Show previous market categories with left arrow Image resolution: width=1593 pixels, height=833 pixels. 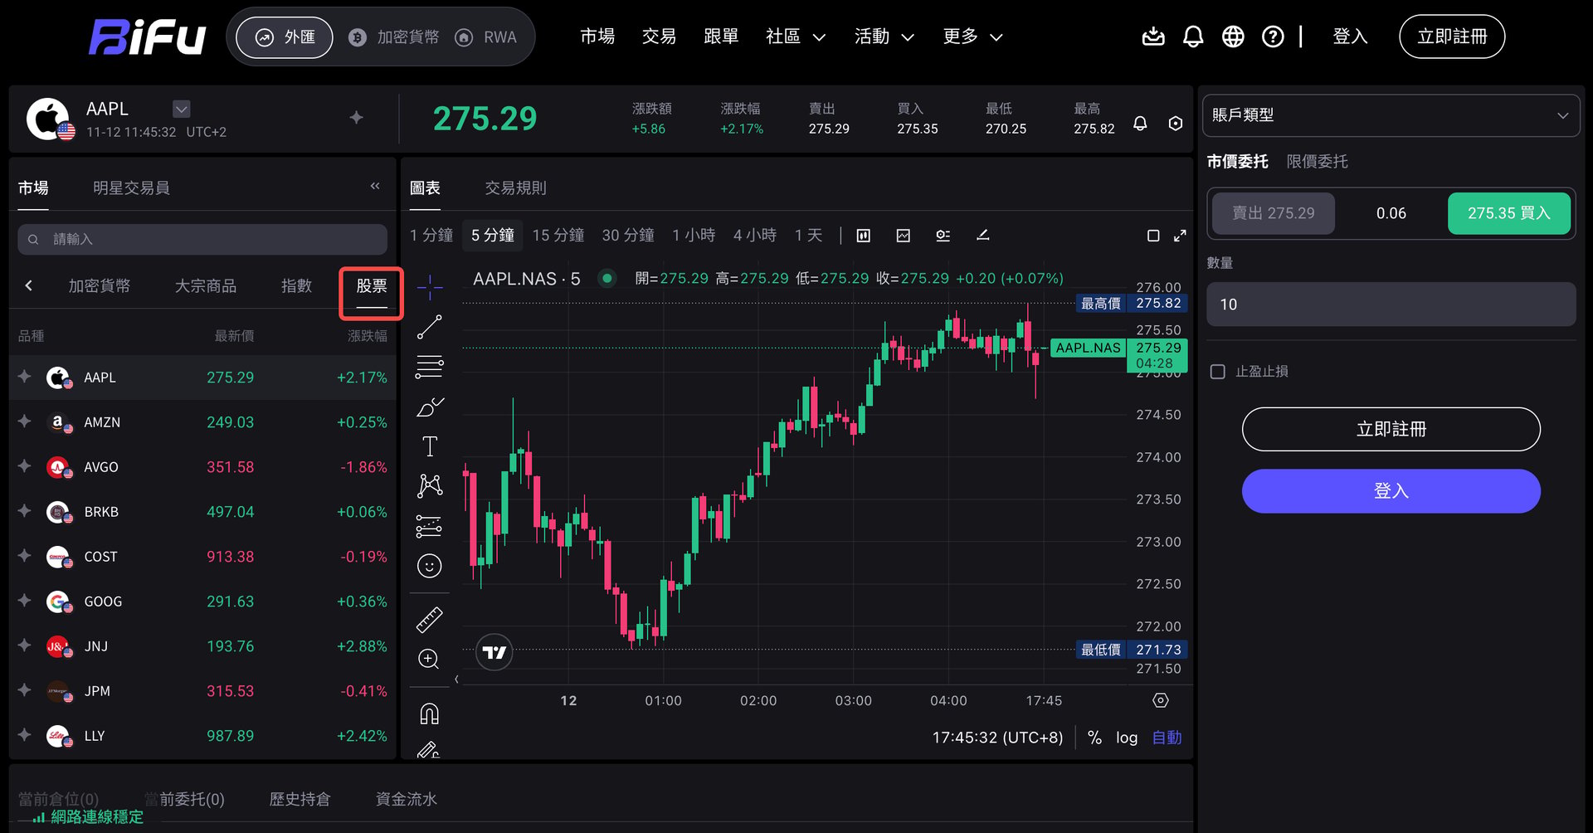pyautogui.click(x=29, y=285)
